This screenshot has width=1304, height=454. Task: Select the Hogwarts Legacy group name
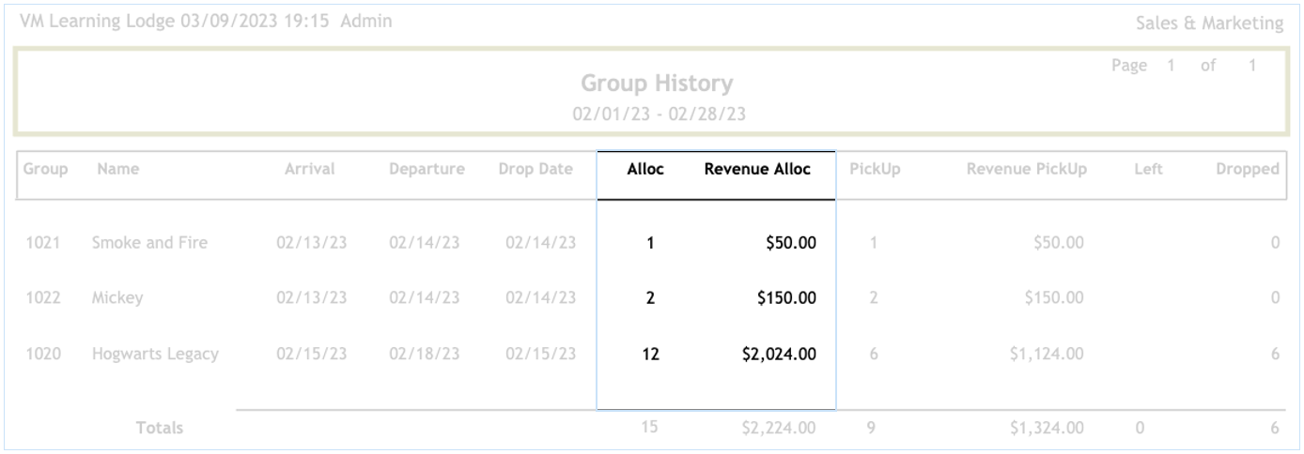pyautogui.click(x=155, y=355)
